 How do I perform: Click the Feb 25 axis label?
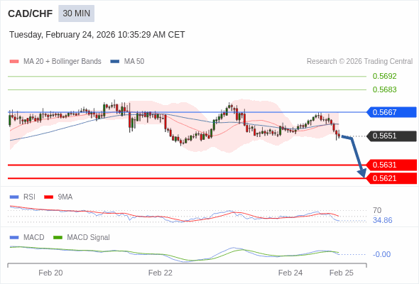(342, 273)
